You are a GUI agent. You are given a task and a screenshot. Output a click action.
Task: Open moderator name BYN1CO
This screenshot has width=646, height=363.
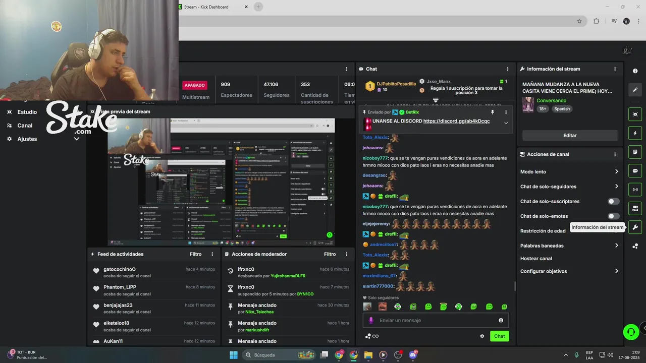click(x=305, y=294)
